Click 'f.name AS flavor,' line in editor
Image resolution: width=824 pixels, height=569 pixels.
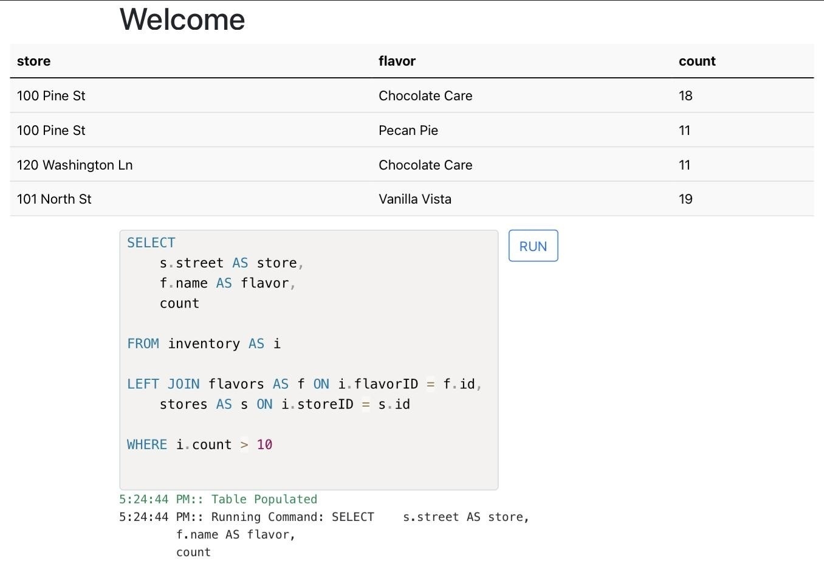click(x=227, y=283)
